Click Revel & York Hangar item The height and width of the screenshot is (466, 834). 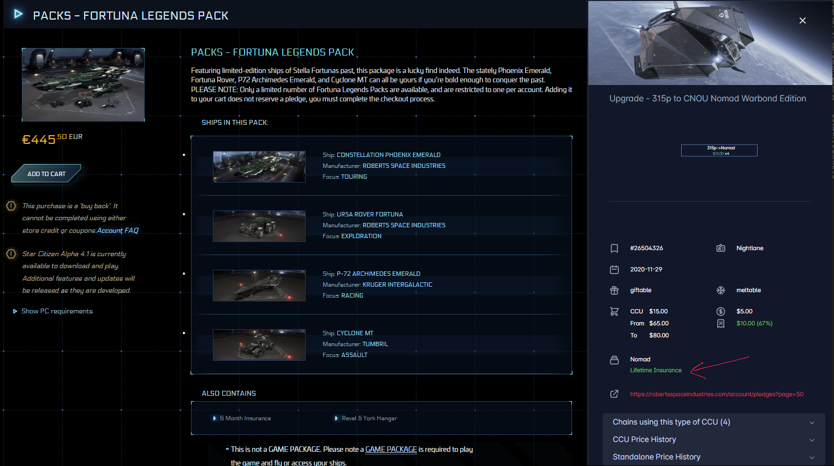pyautogui.click(x=369, y=419)
